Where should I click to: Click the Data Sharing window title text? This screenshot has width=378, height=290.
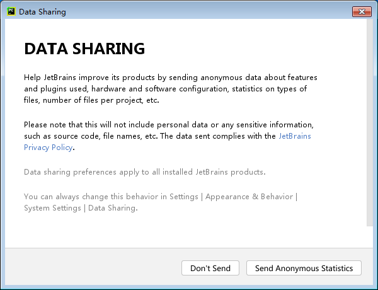coord(42,12)
